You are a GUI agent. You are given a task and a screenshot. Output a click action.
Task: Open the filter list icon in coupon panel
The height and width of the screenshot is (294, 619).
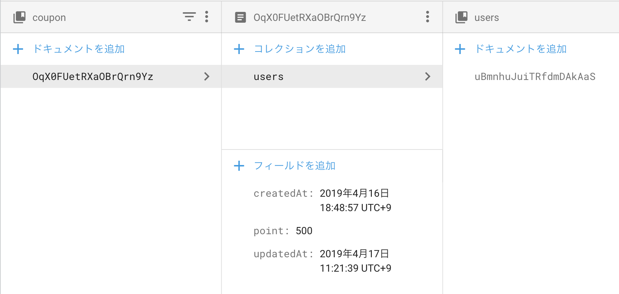pyautogui.click(x=189, y=17)
